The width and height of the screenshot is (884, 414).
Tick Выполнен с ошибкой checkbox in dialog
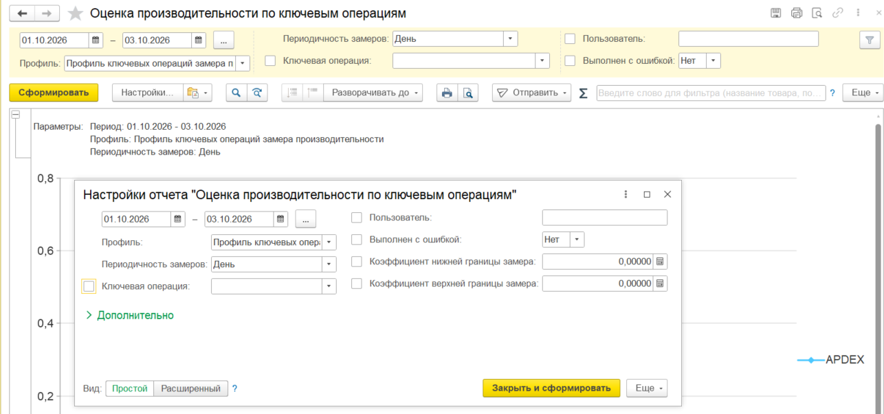356,240
